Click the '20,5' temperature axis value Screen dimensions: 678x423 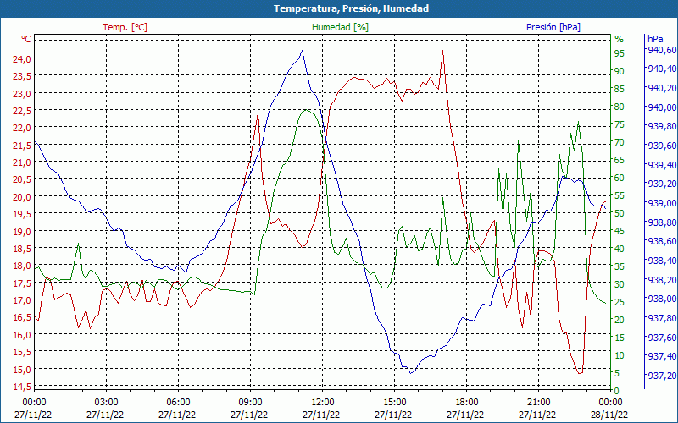coord(22,179)
